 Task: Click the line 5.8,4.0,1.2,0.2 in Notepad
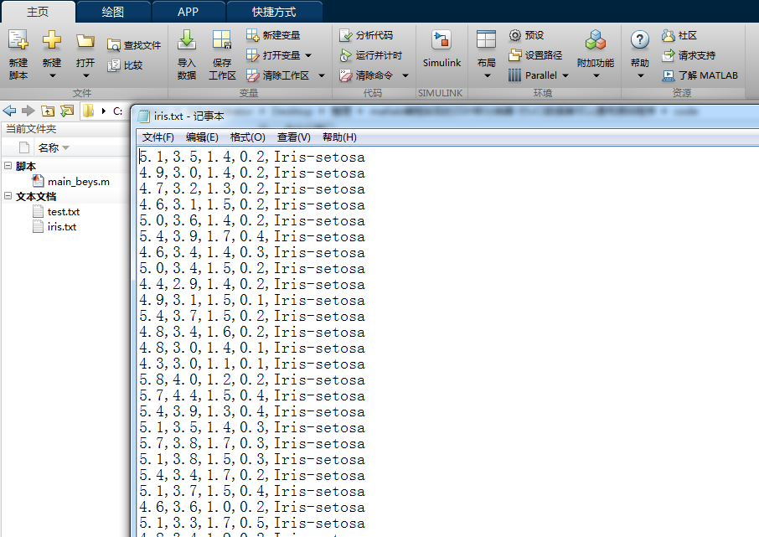tap(251, 380)
